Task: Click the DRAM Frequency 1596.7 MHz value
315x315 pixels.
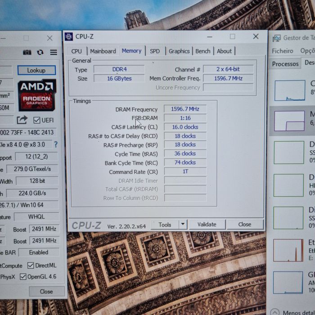Action: (185, 109)
